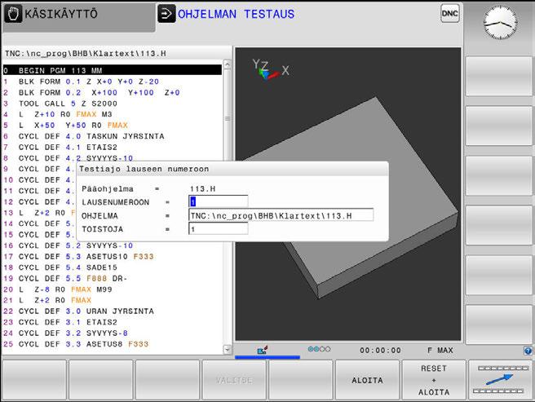
Task: Select line 18 CYCL DEF 5.4 SADE15
Action: pyautogui.click(x=113, y=267)
